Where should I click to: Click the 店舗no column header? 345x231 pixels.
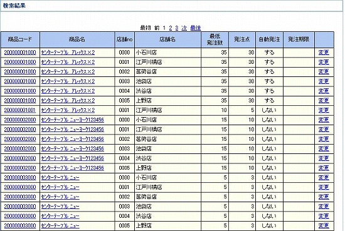point(125,39)
